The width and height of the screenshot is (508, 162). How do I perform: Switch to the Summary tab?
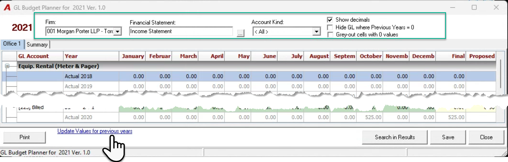[37, 45]
